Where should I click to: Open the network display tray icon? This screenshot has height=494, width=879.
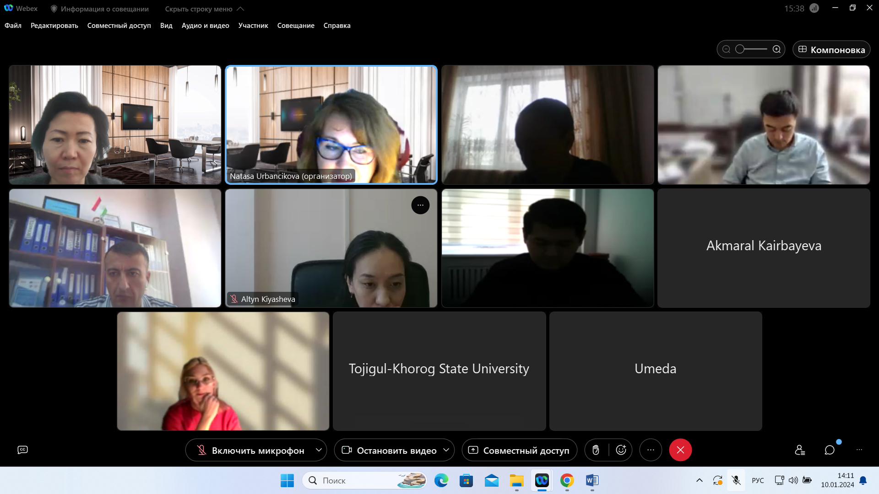779,480
